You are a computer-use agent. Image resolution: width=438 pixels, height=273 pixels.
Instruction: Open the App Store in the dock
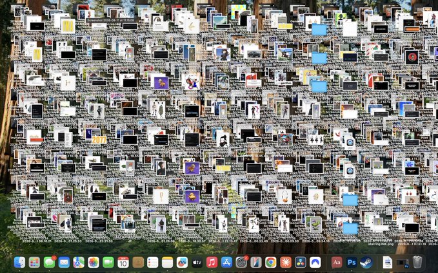pyautogui.click(x=226, y=263)
